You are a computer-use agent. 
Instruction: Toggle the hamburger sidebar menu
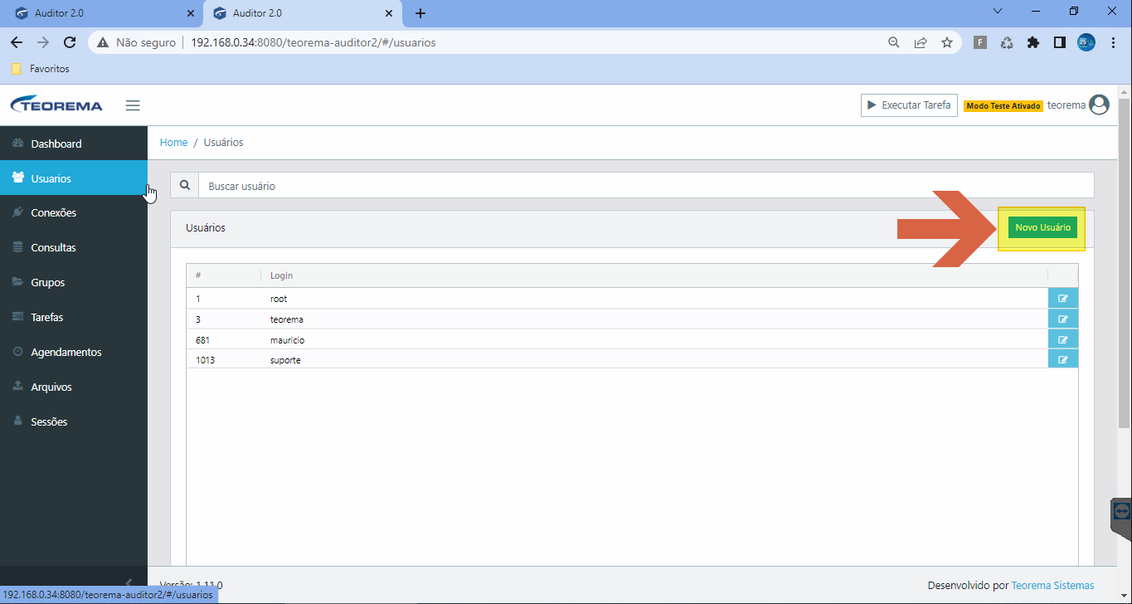[133, 105]
